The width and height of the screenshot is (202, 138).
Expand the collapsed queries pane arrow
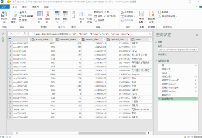click(3, 34)
